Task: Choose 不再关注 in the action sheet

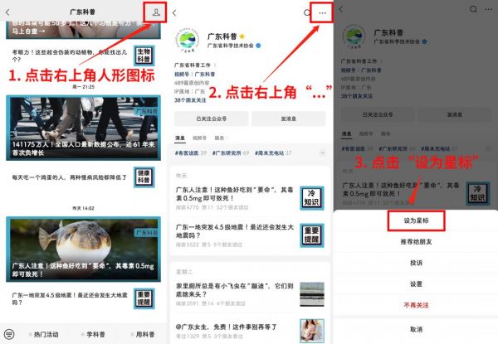Action: [416, 305]
